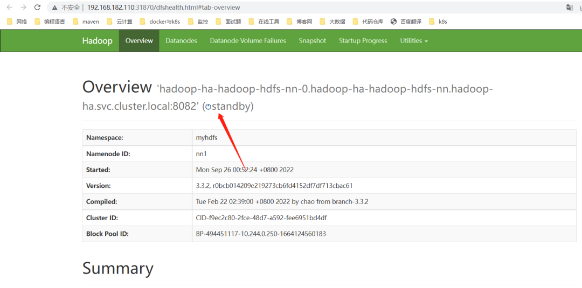Open the 监控 bookmark folder
This screenshot has width=582, height=288.
[198, 22]
